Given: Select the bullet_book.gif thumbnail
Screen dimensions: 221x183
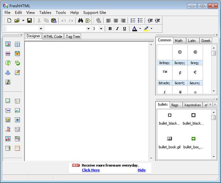Looking at the screenshot, I should [x=169, y=139].
